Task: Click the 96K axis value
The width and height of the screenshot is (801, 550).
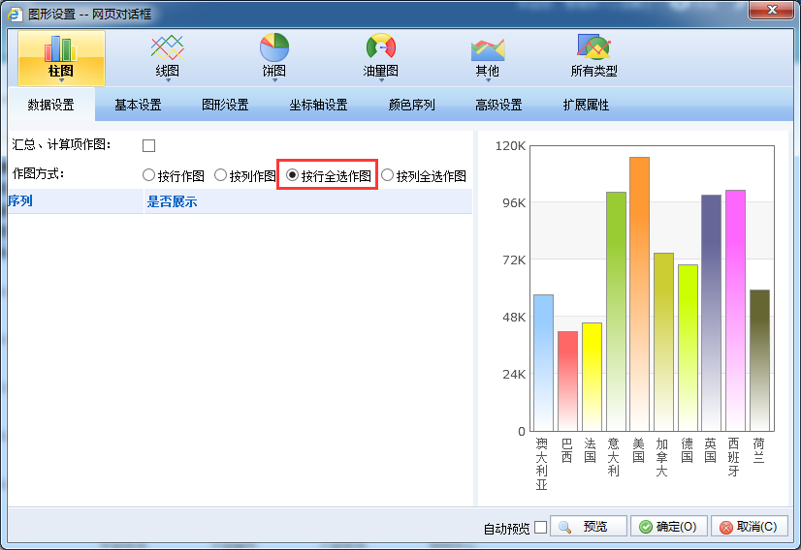Action: [x=514, y=203]
